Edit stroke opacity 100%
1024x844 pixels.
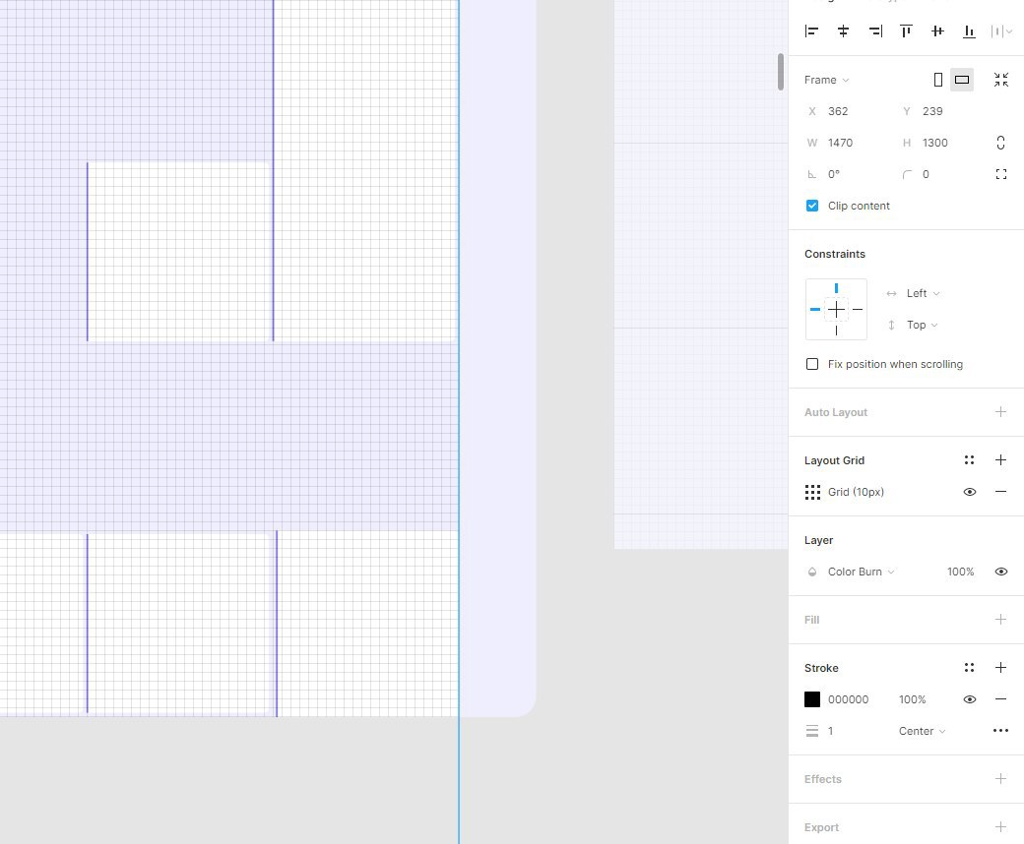[x=912, y=699]
